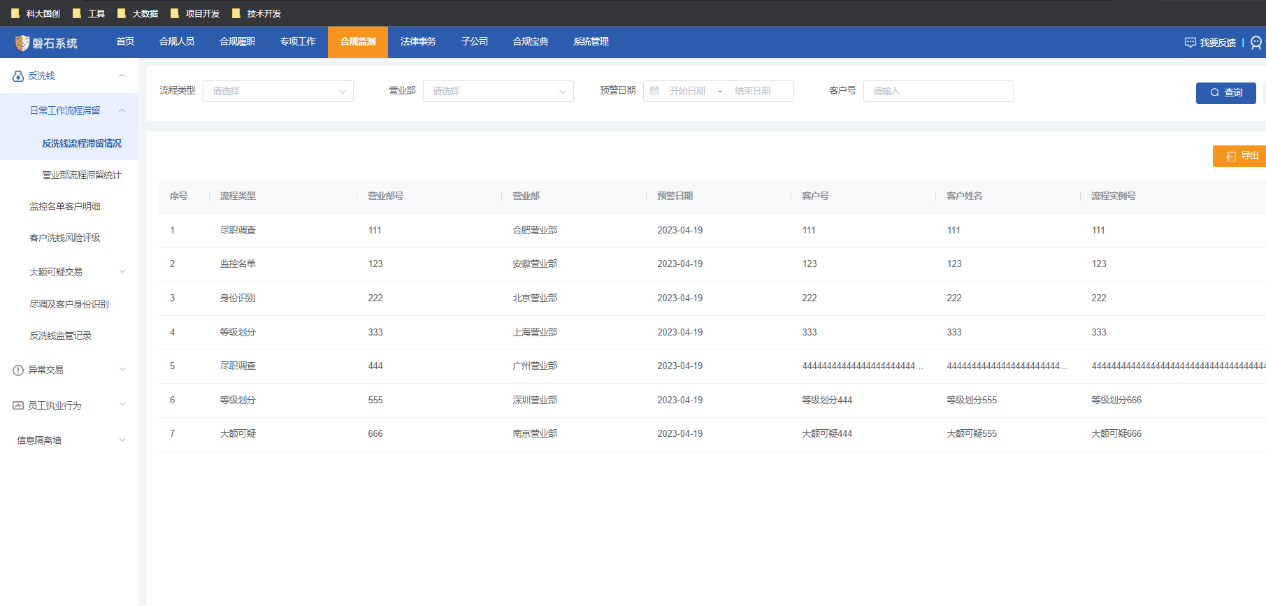Click the 南京营业部 cell

point(535,434)
